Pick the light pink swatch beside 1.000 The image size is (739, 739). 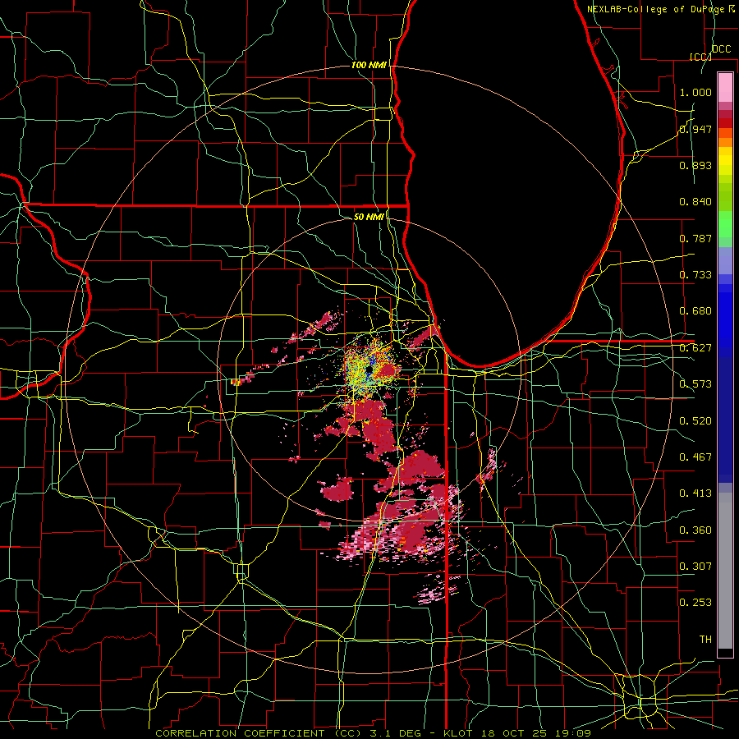[x=725, y=88]
